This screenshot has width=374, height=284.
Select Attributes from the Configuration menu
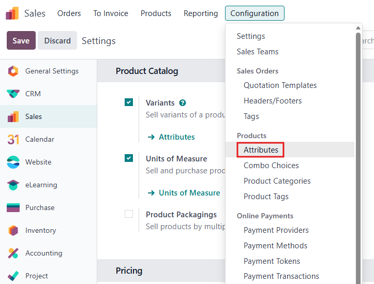tap(261, 150)
